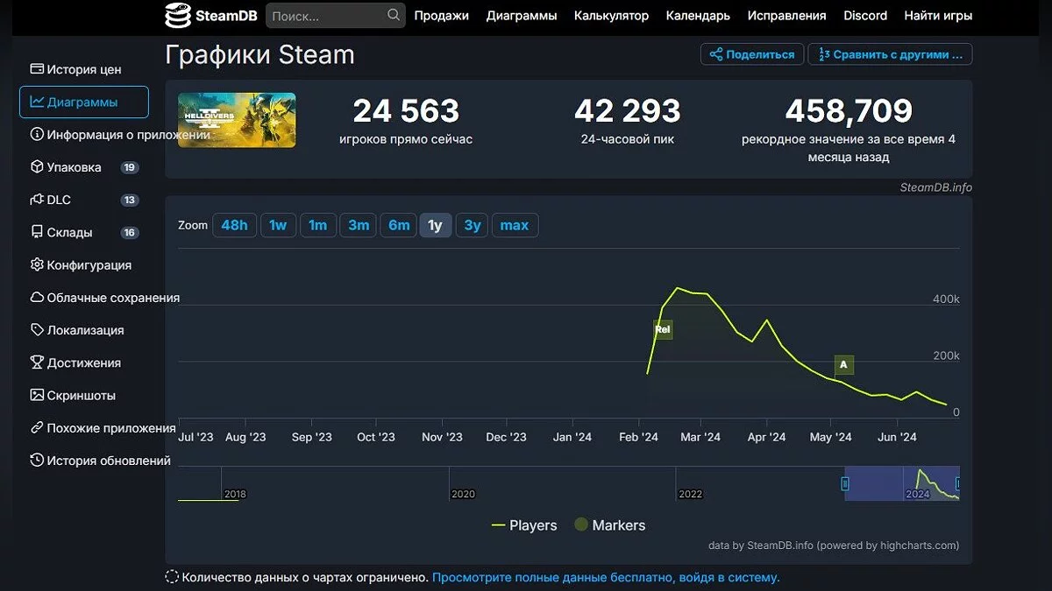Click the trophy icon beside Достижения
This screenshot has height=591, width=1052.
[x=37, y=362]
